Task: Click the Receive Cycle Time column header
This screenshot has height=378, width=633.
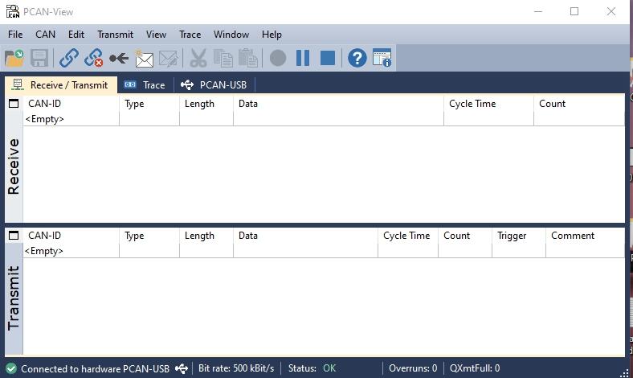Action: pyautogui.click(x=488, y=104)
